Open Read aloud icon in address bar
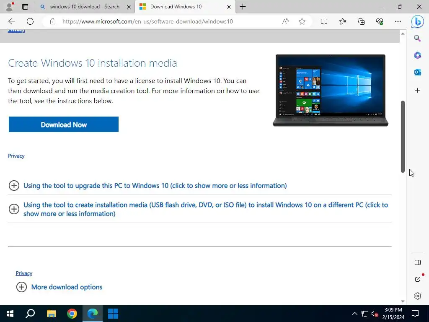The width and height of the screenshot is (429, 322). tap(285, 21)
